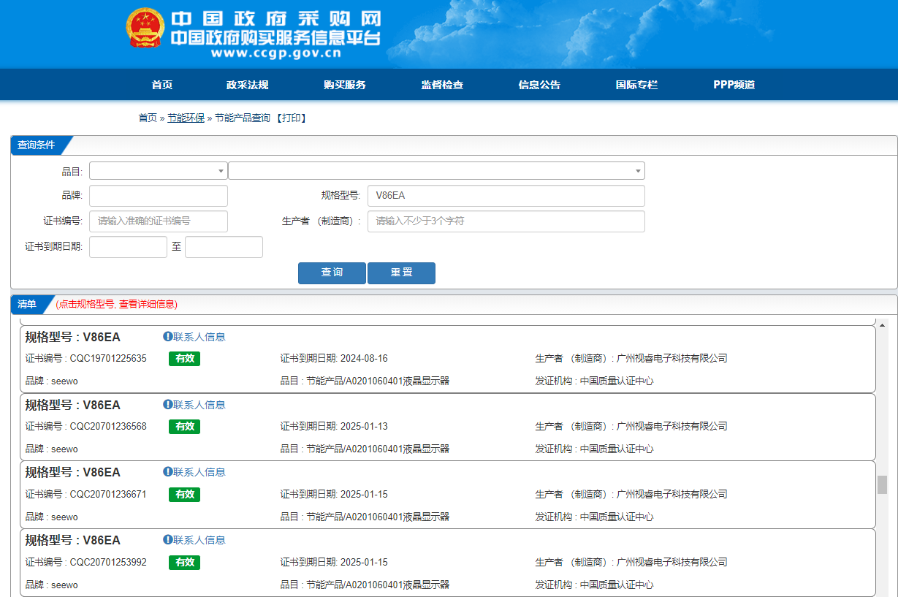This screenshot has height=597, width=898.
Task: Open the PPP频道 navigation item
Action: point(734,85)
